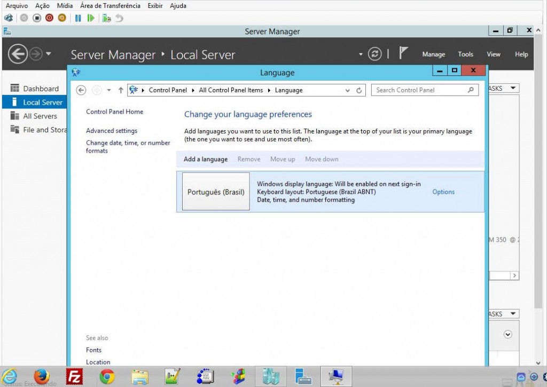Click the Revert undo arrow icon
547x387 pixels.
(x=119, y=18)
